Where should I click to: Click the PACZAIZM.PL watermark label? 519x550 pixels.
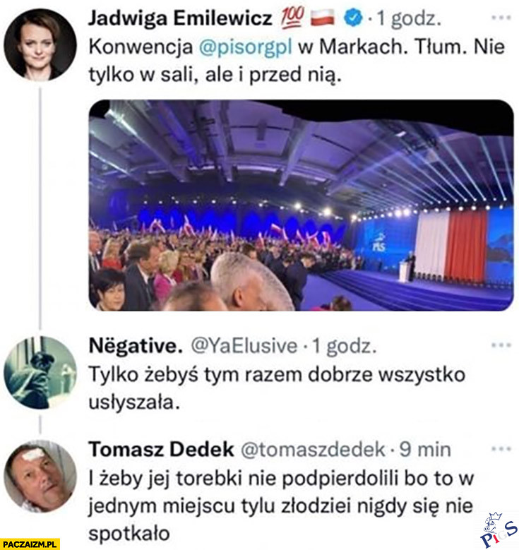(31, 544)
